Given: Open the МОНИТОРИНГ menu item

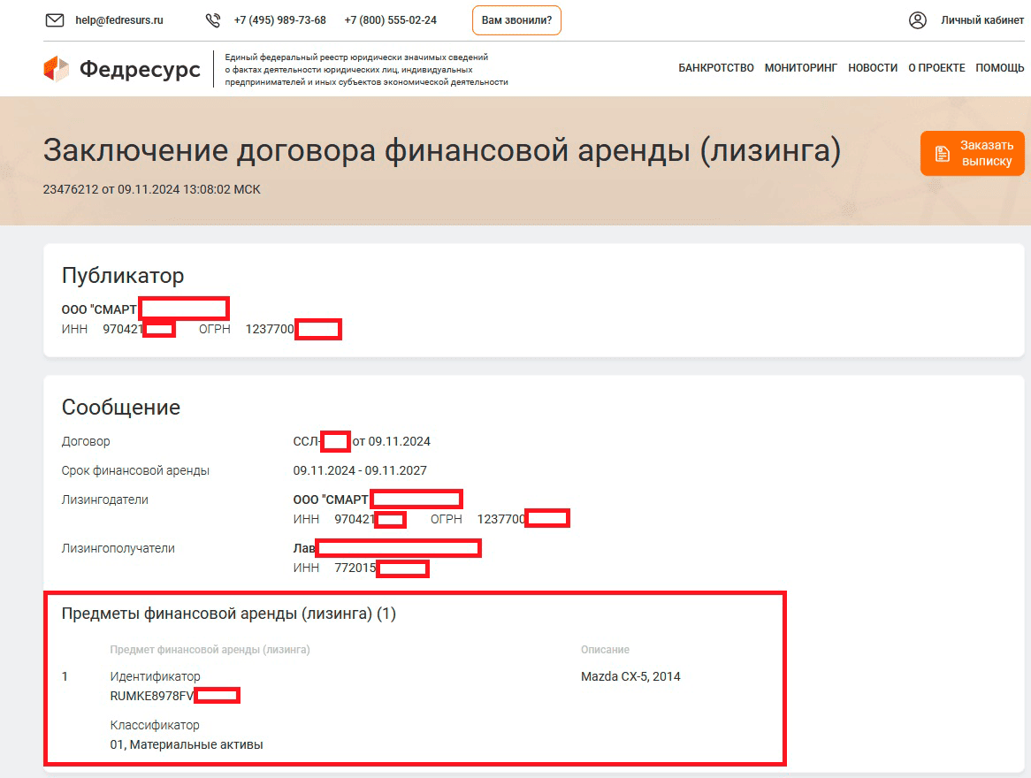Looking at the screenshot, I should (800, 68).
